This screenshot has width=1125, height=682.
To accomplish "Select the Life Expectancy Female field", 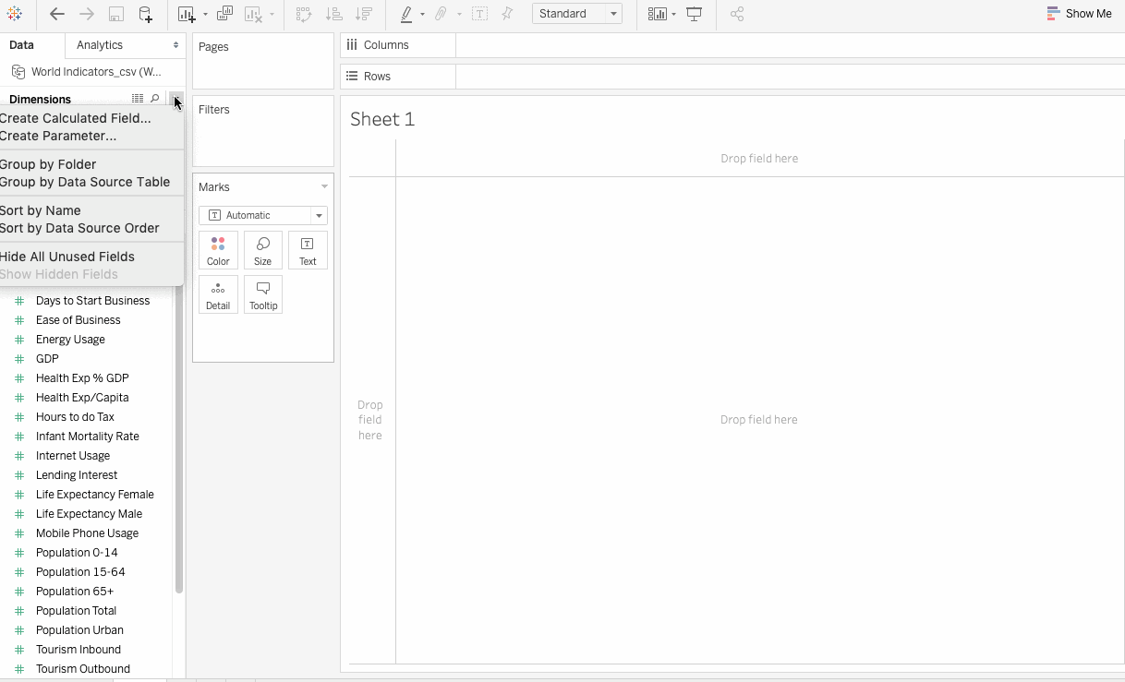I will pos(94,495).
